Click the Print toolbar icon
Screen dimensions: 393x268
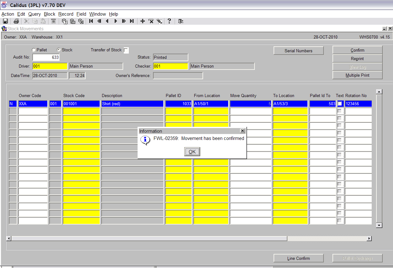point(16,21)
